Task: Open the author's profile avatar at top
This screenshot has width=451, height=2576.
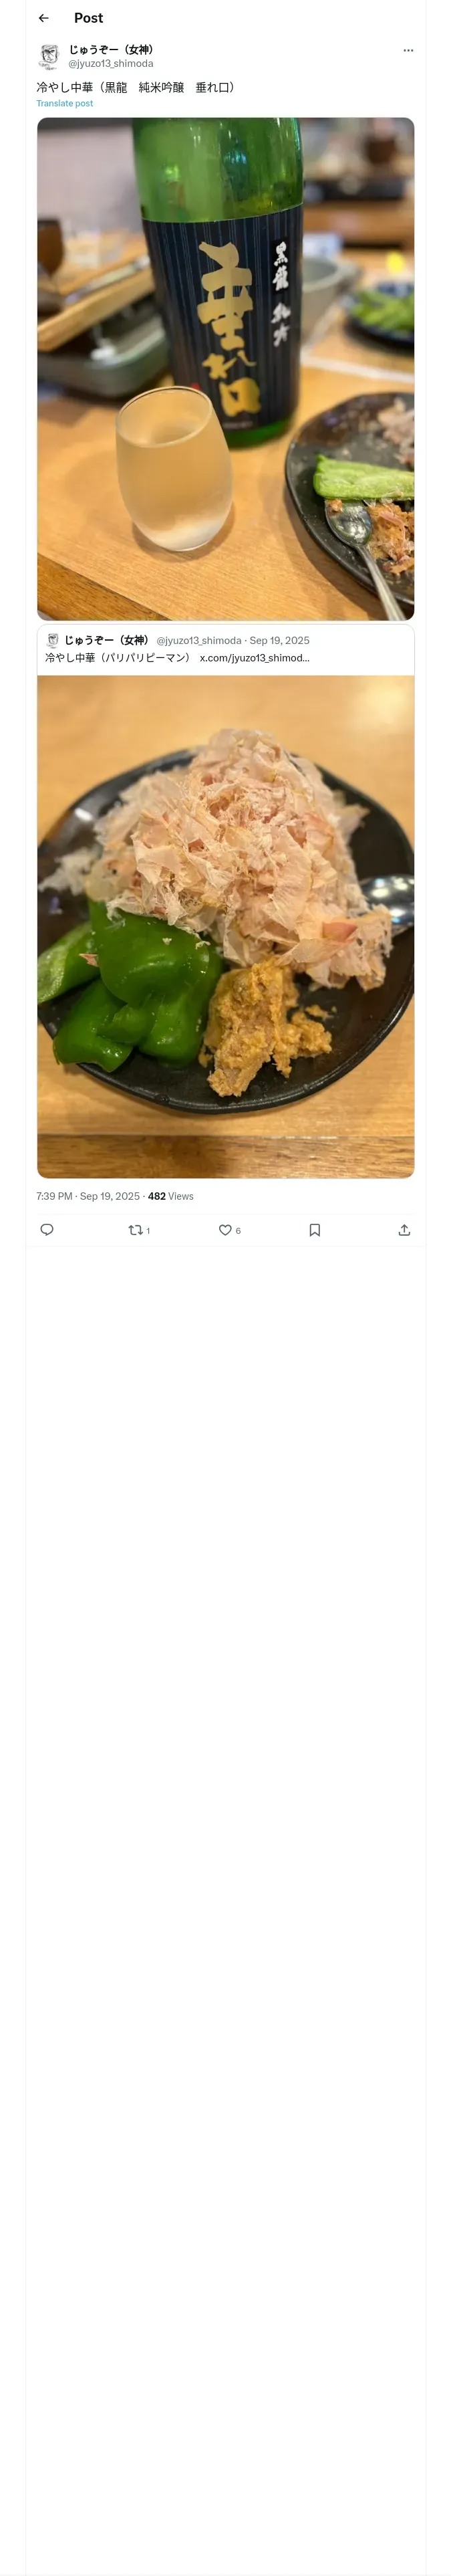Action: pos(49,56)
